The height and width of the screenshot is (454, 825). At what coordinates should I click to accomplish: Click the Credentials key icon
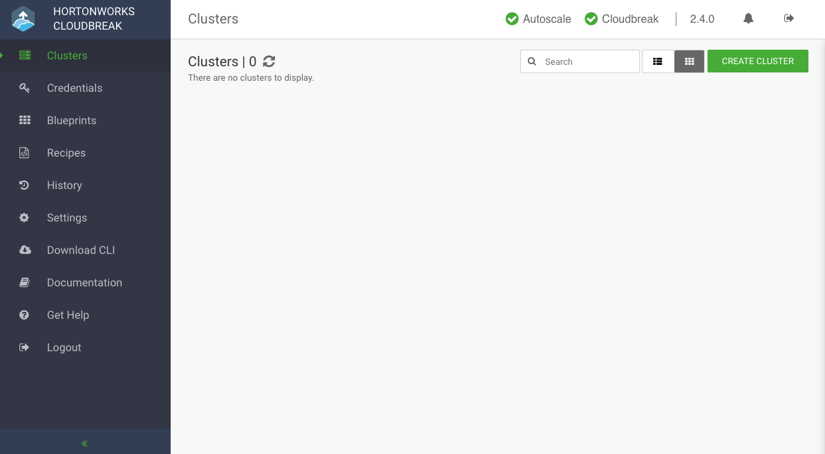click(24, 88)
